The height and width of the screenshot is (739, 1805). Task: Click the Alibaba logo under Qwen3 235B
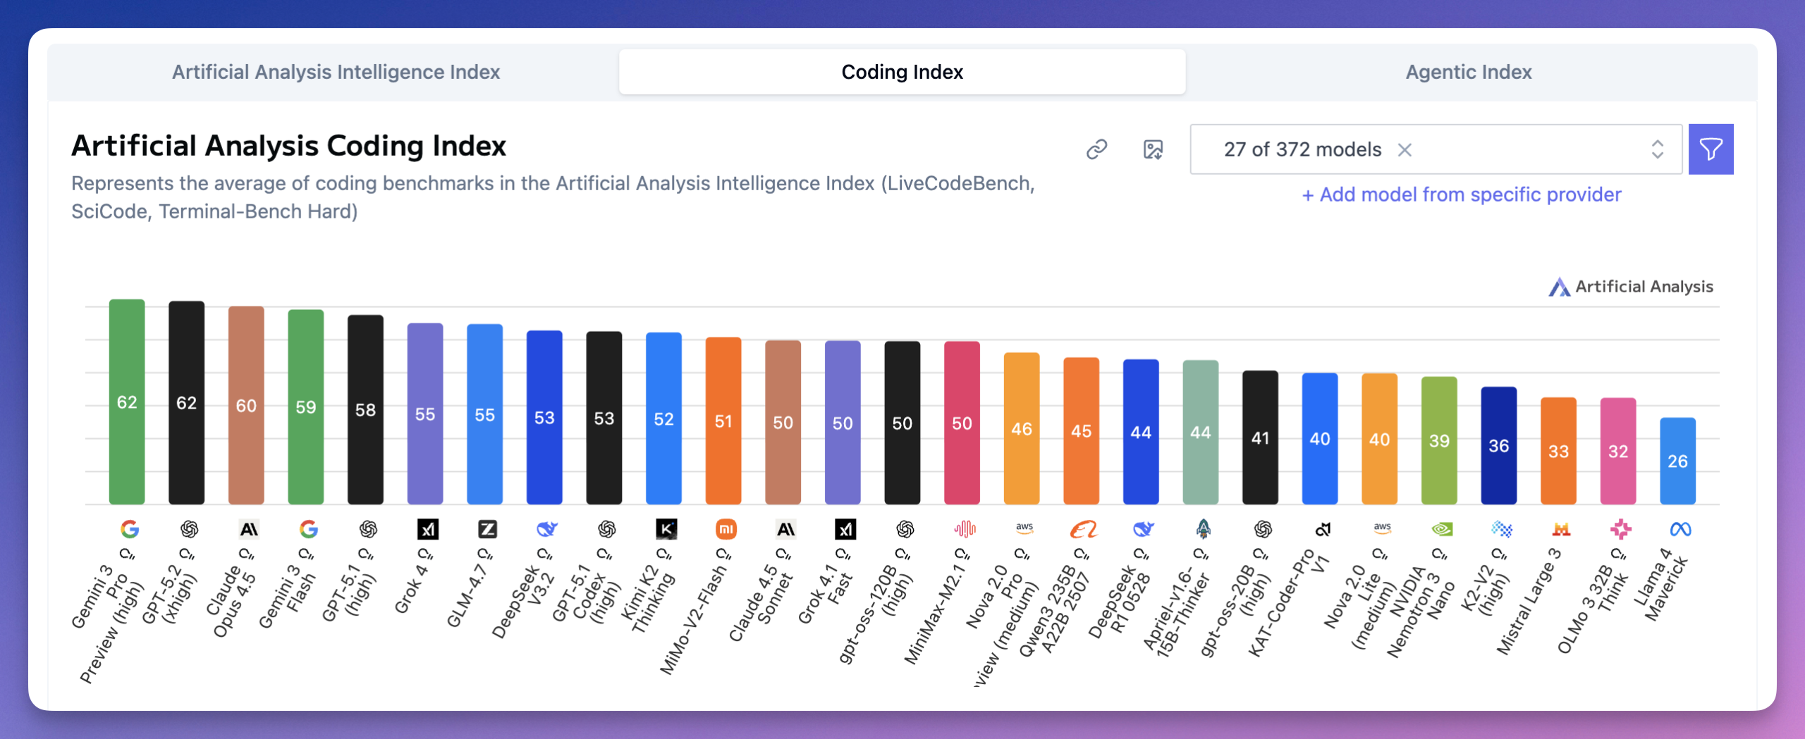[x=1084, y=529]
